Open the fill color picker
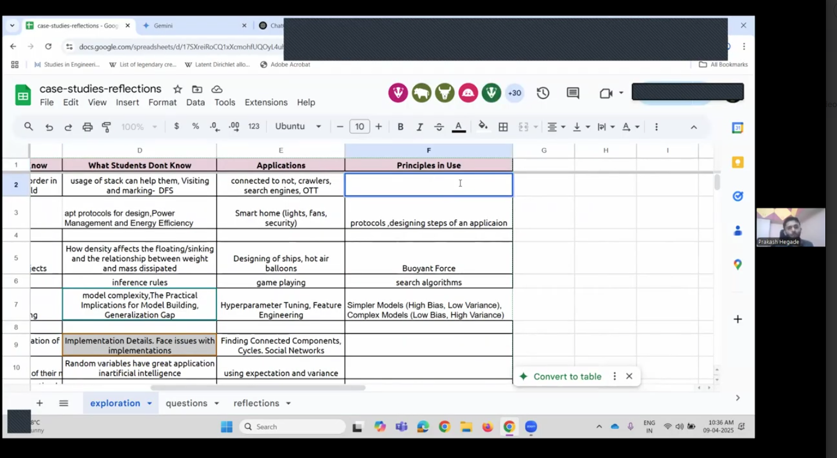837x458 pixels. tap(483, 127)
